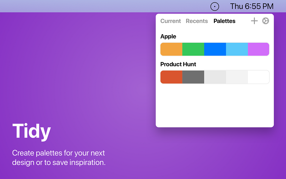Select the dark gray Product Hunt swatch

pos(193,77)
